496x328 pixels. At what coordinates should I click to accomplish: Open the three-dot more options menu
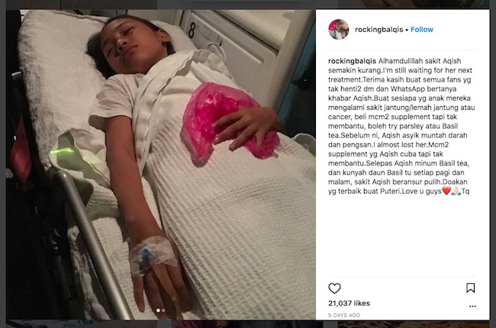click(472, 306)
